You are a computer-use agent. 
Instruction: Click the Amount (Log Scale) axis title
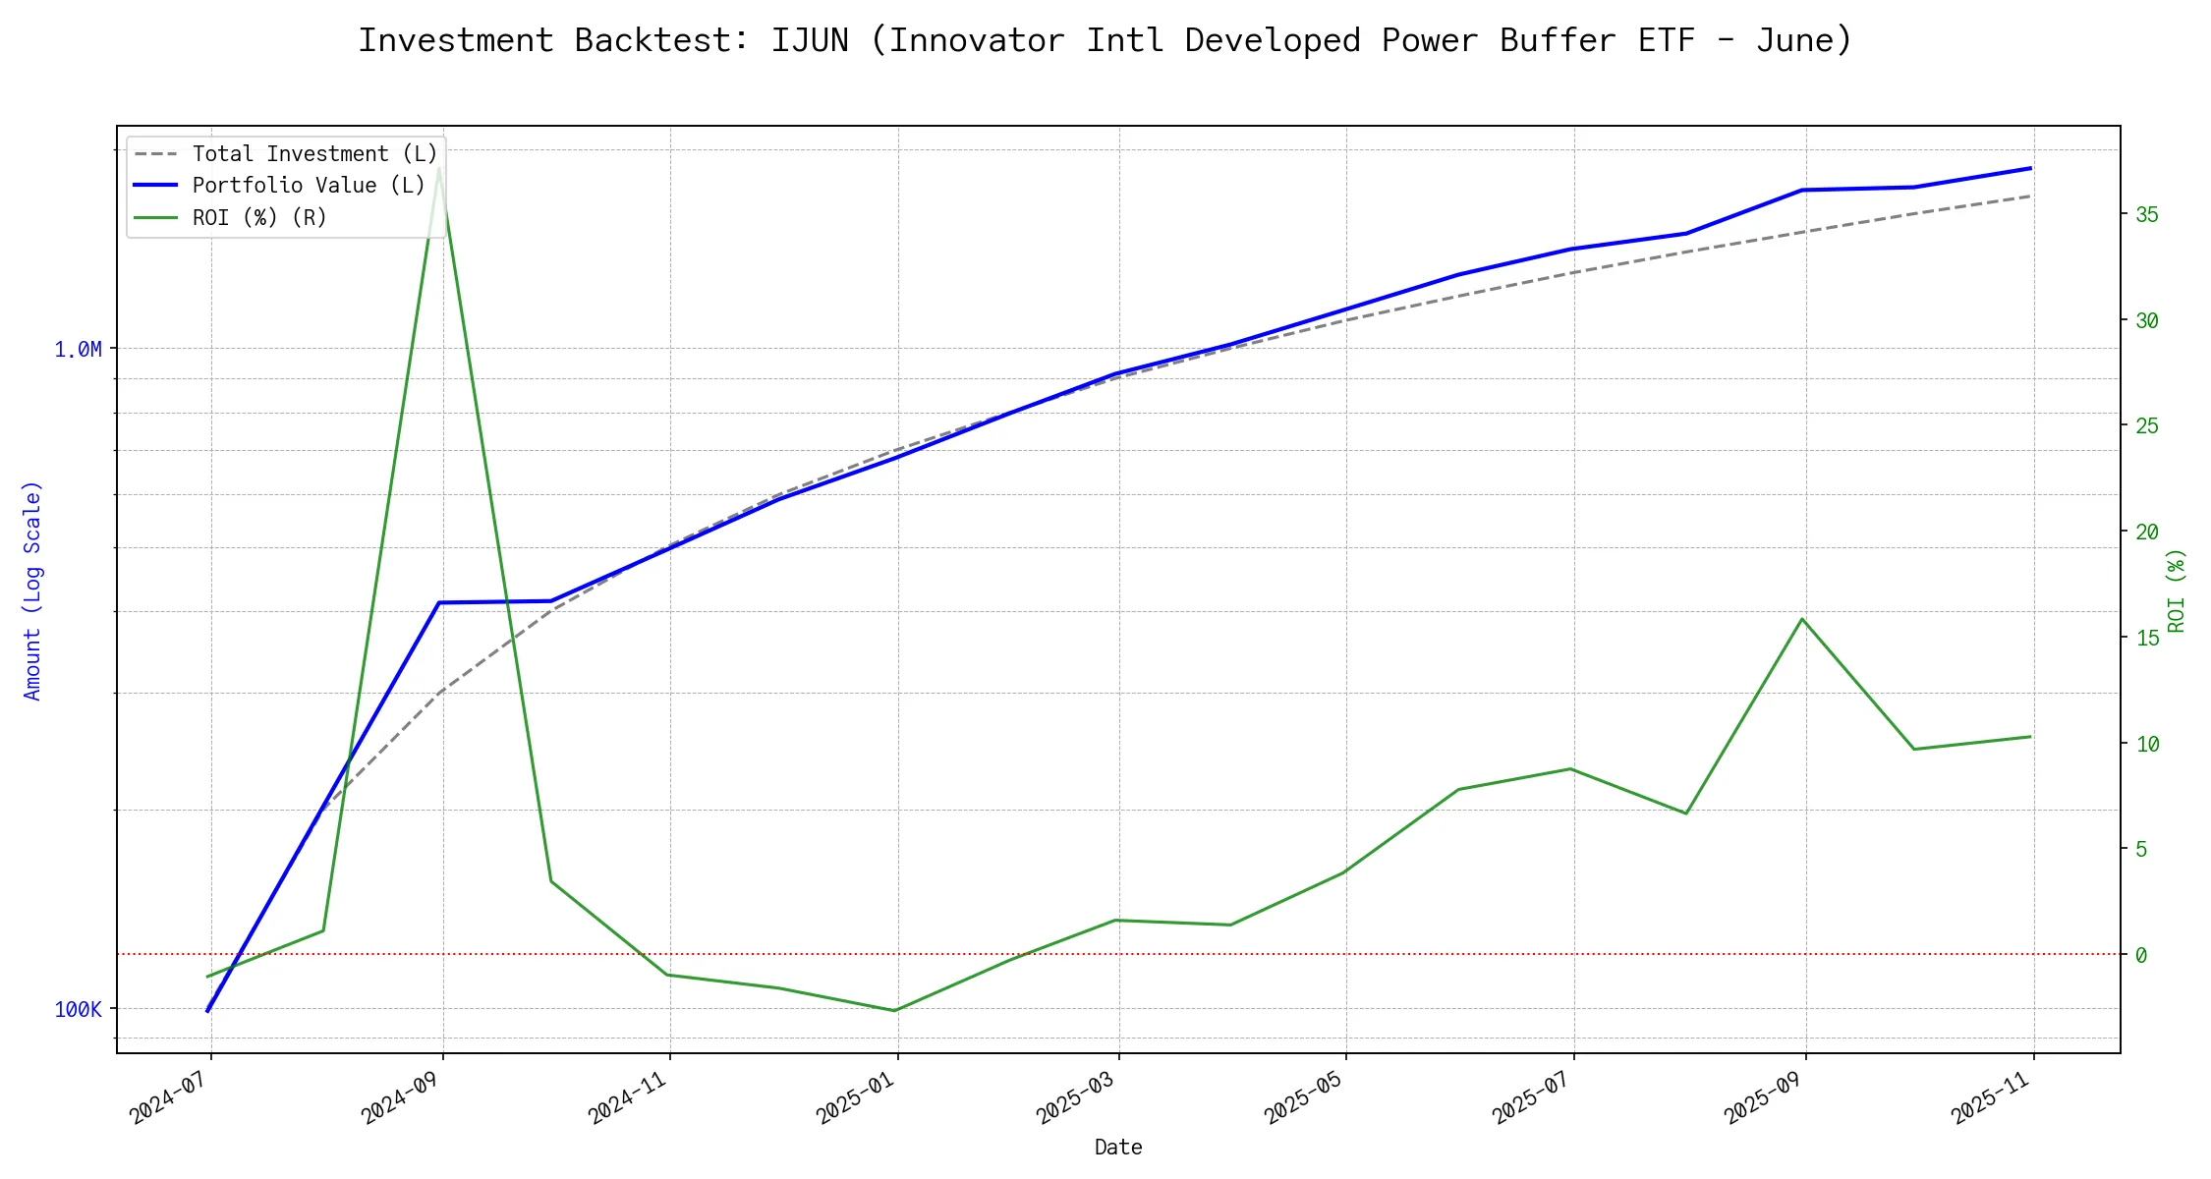tap(32, 589)
